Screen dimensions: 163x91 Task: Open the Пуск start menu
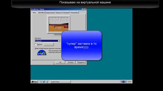coord(34,82)
